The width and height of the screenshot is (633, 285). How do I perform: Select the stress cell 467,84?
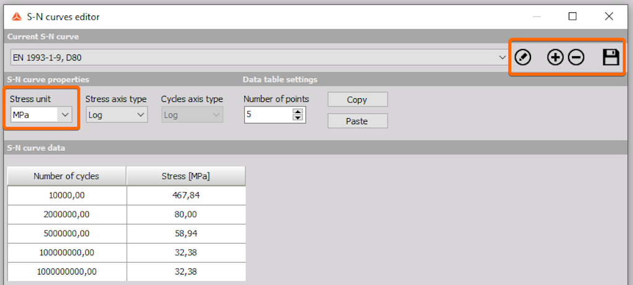click(185, 195)
